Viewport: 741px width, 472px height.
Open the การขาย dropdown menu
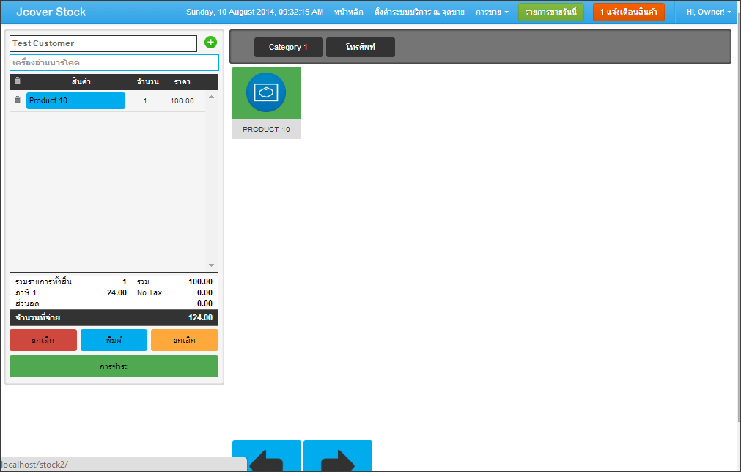pyautogui.click(x=492, y=12)
